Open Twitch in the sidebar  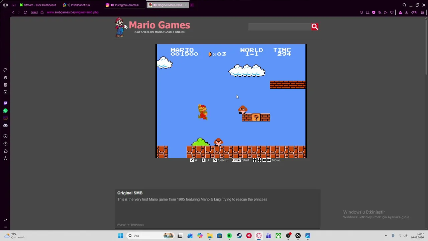[5, 103]
